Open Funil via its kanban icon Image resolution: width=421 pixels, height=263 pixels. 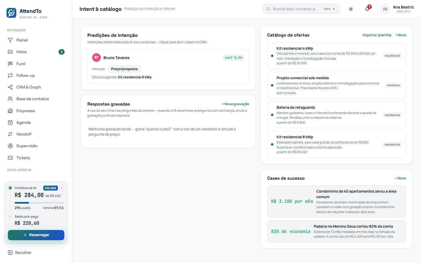tap(10, 64)
